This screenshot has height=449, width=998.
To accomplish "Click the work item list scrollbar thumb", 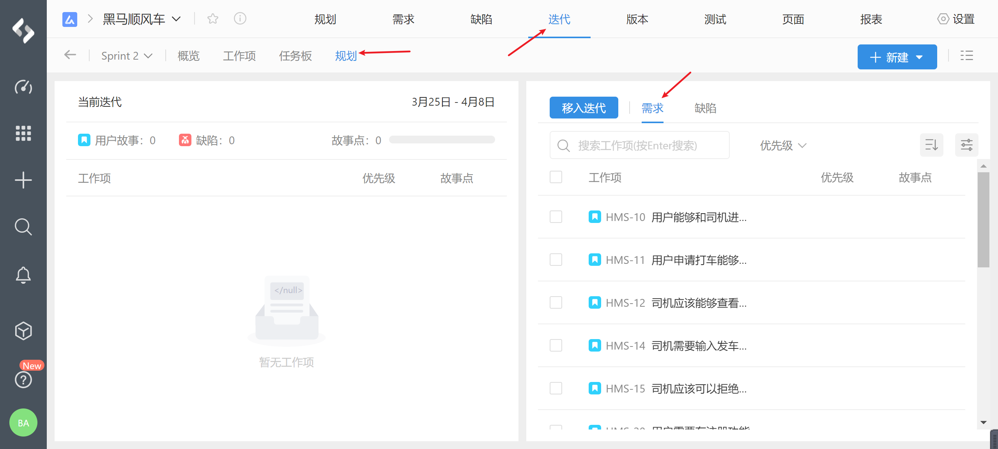I will tap(983, 219).
